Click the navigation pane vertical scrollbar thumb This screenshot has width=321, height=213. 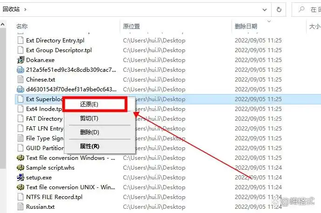3,98
